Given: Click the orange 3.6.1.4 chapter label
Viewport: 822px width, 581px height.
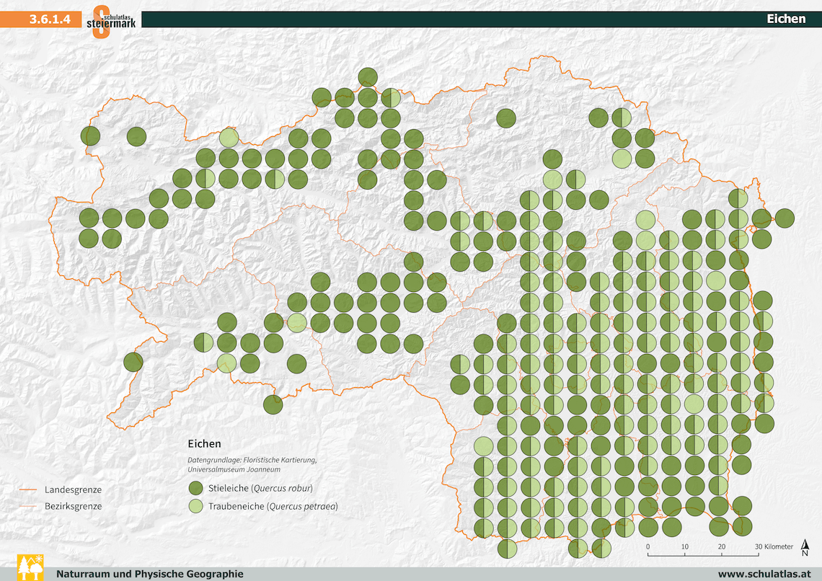Looking at the screenshot, I should click(x=49, y=19).
